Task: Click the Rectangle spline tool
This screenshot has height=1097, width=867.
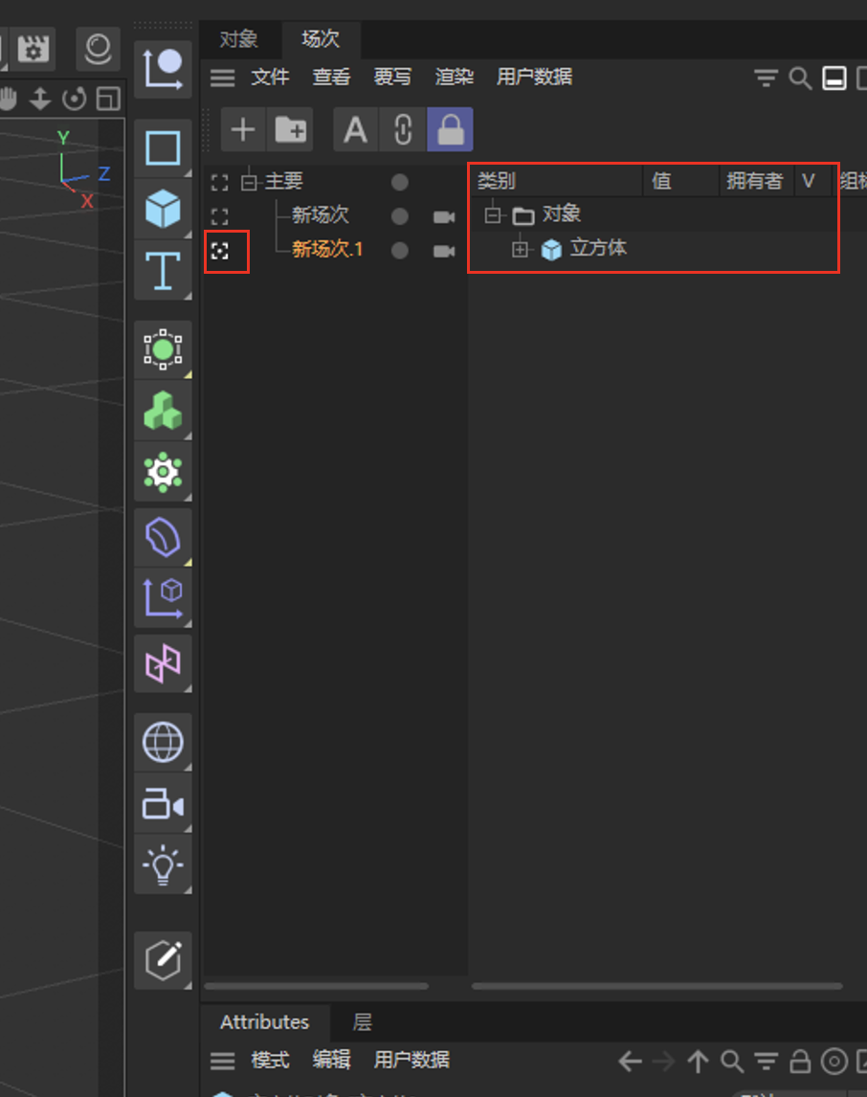Action: click(x=163, y=148)
